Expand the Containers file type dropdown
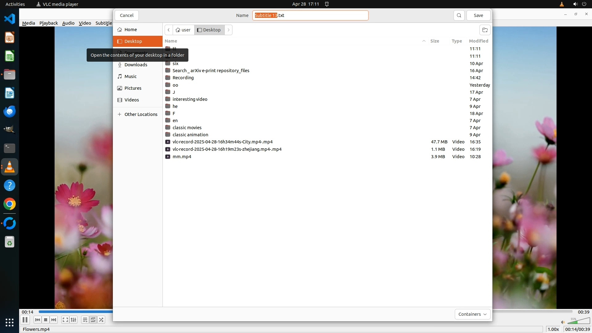The height and width of the screenshot is (333, 592). click(472, 314)
